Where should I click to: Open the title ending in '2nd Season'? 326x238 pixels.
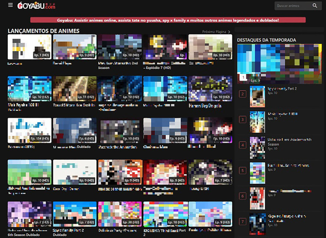118,65
